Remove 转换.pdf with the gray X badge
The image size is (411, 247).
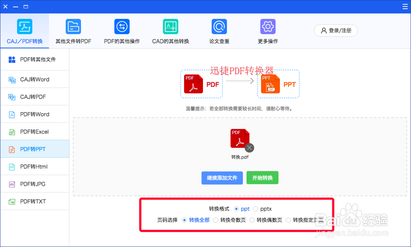tap(249, 148)
